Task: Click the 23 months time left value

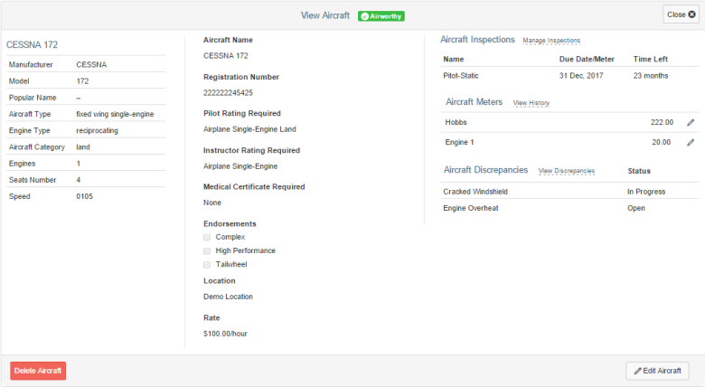Action: coord(651,76)
